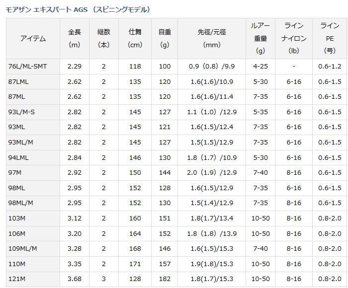Click the 76L/ML-SMT item row label

pos(27,66)
